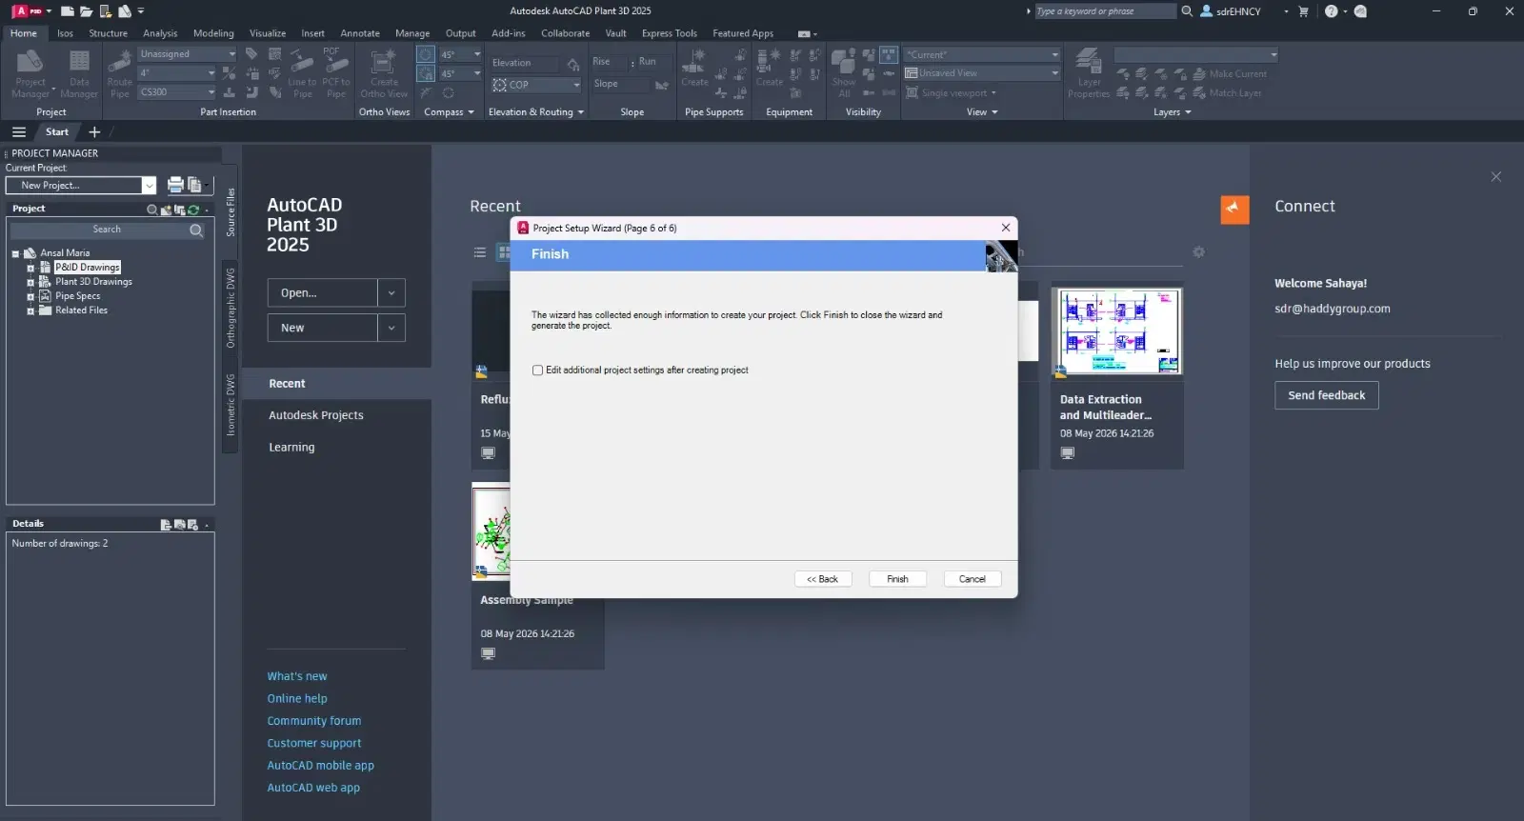Open the help question mark icon
1524x821 pixels.
click(x=1331, y=11)
